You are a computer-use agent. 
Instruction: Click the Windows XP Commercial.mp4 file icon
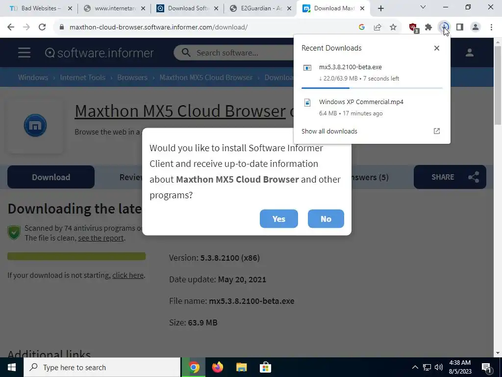point(307,103)
